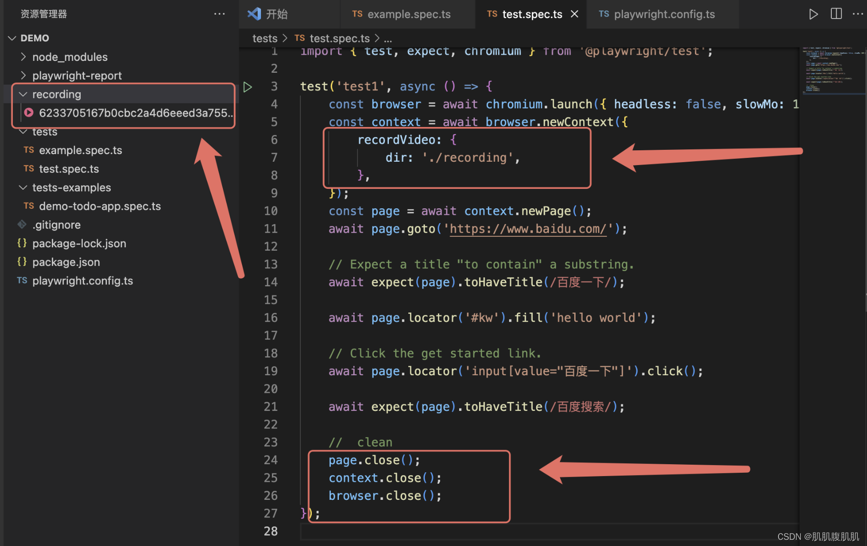The height and width of the screenshot is (546, 867).
Task: Click line number 12 in the gutter
Action: (270, 246)
